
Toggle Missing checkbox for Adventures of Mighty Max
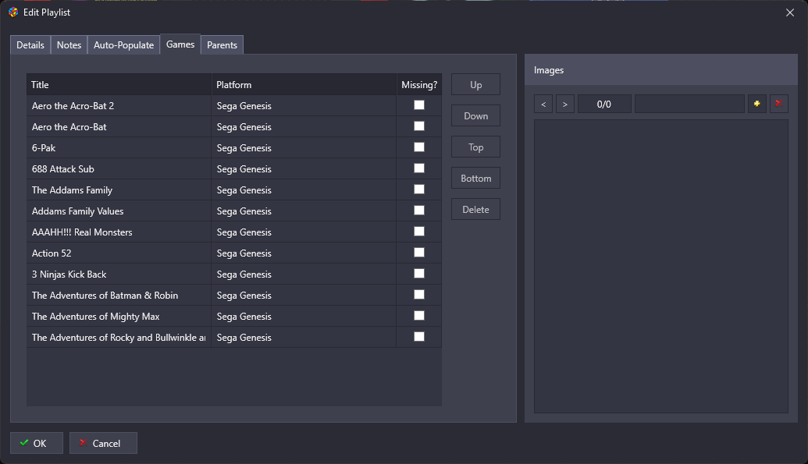pos(419,316)
